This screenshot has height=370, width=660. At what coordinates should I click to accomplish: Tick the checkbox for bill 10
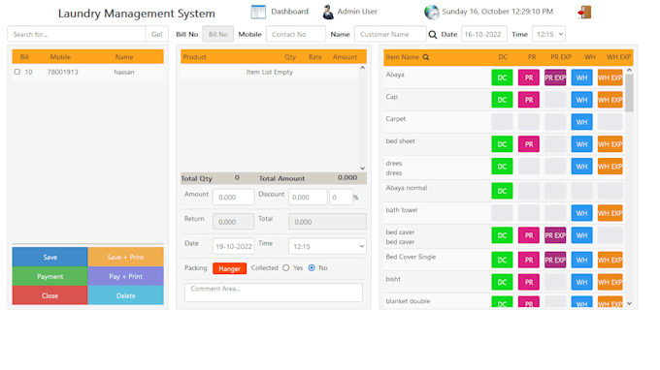17,72
